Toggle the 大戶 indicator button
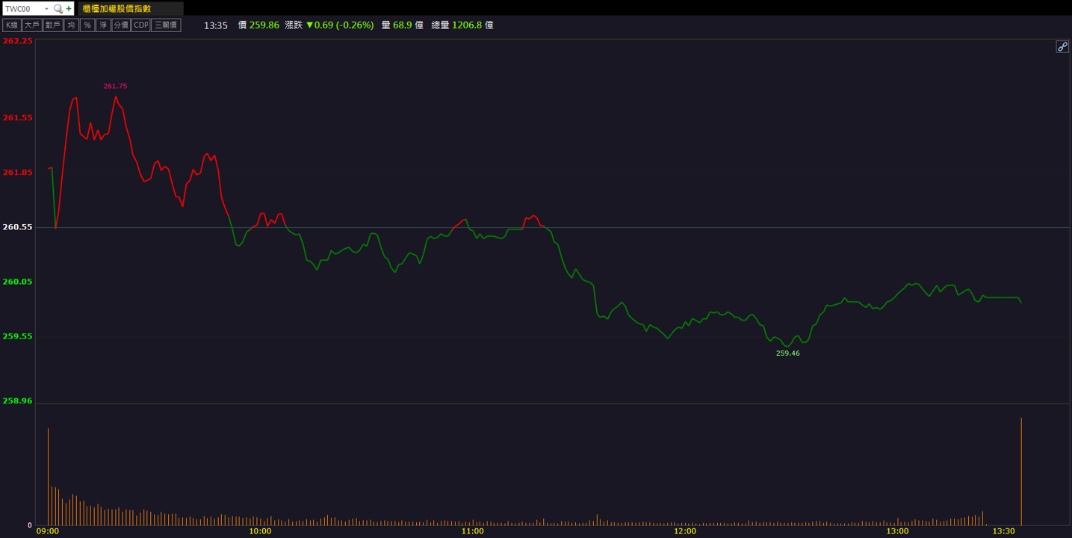Screen dimensions: 1072x538 pos(31,25)
